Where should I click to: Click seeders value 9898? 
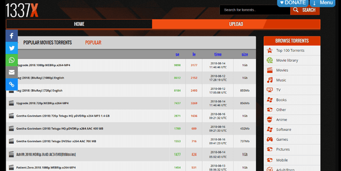177,65
